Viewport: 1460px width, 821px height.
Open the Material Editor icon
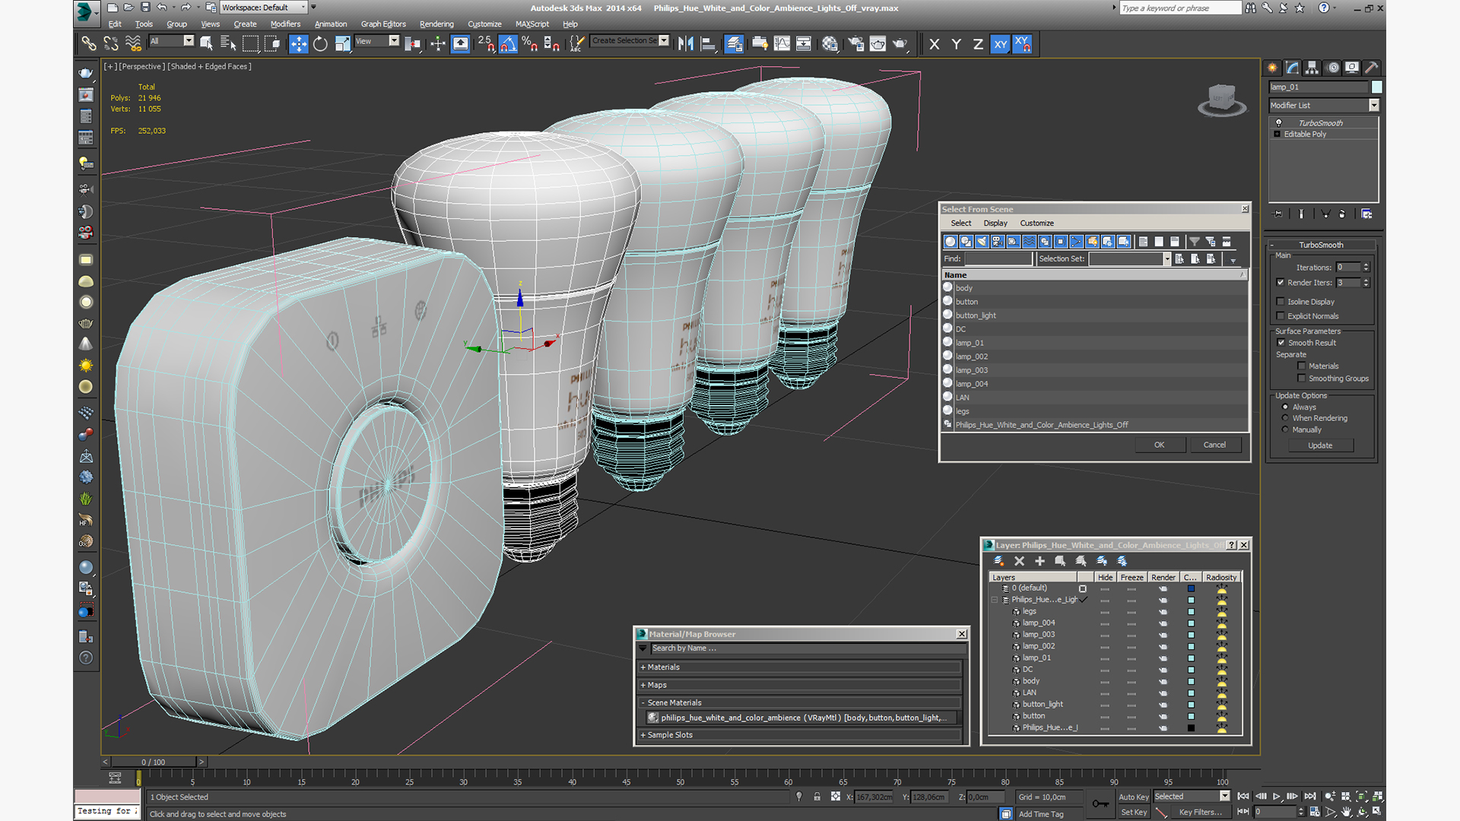[830, 44]
